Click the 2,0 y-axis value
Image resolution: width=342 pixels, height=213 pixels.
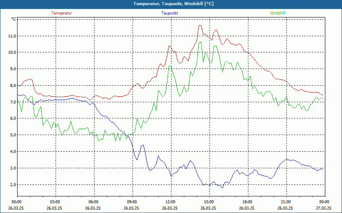pyautogui.click(x=13, y=185)
